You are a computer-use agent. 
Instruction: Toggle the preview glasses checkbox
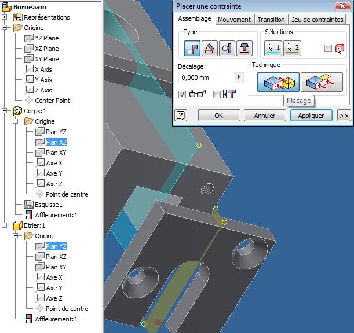183,94
